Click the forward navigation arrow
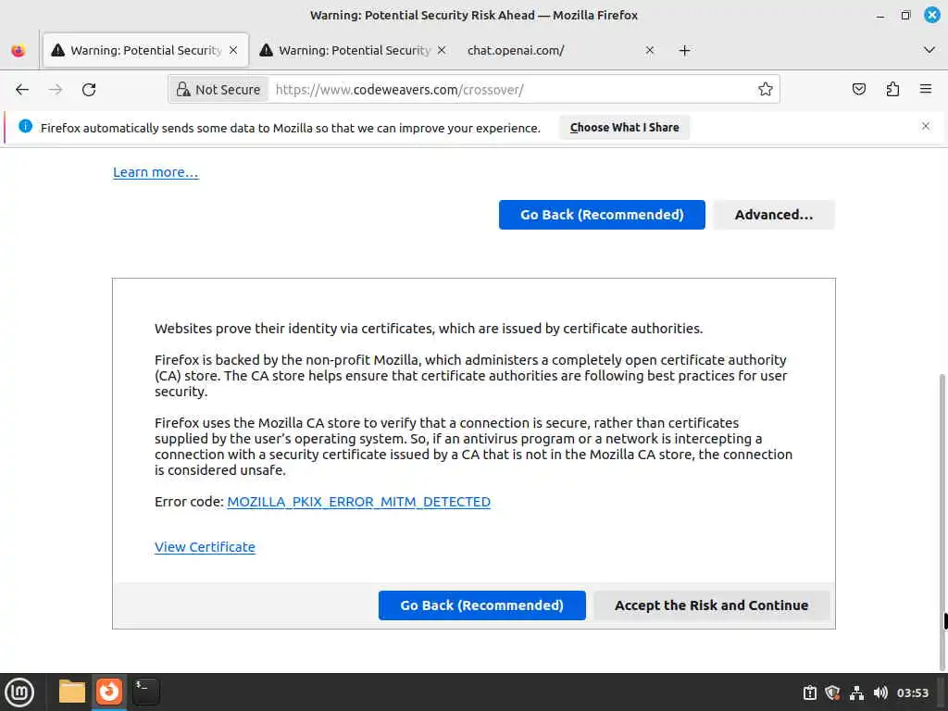The width and height of the screenshot is (948, 711). pos(56,90)
